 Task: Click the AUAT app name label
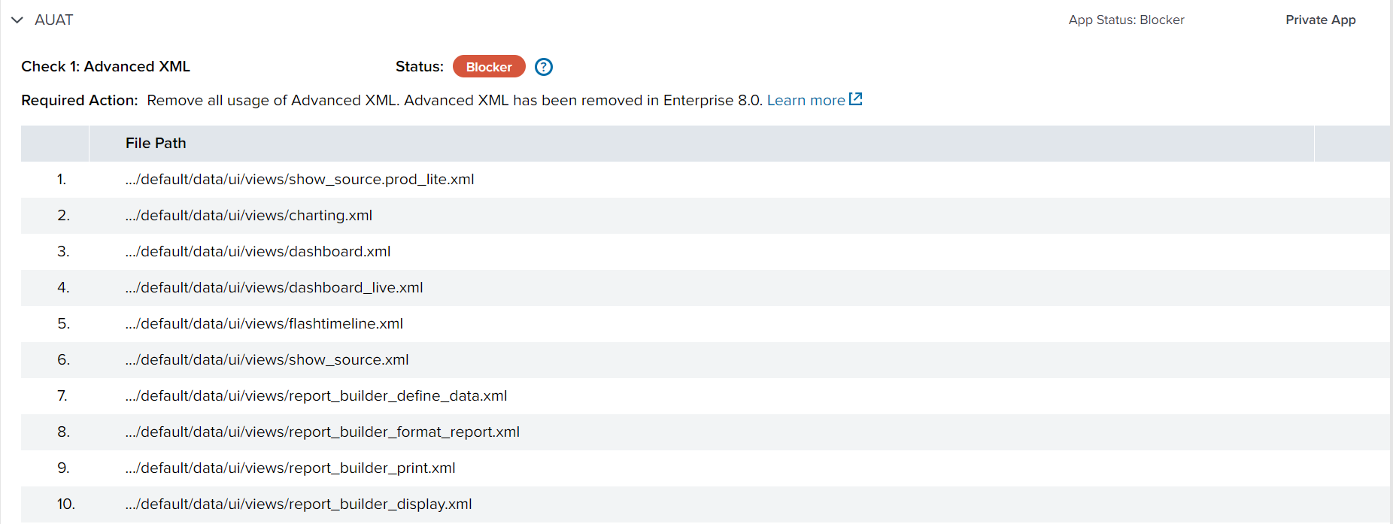[53, 20]
